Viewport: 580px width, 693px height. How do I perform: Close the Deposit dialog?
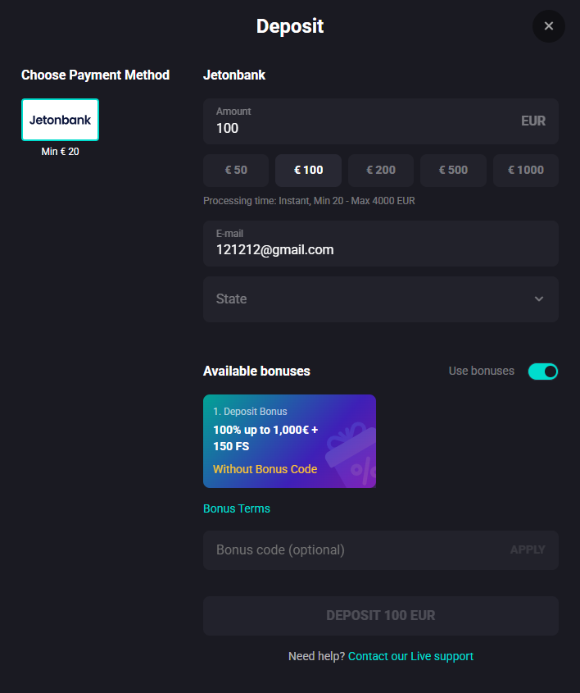click(548, 26)
